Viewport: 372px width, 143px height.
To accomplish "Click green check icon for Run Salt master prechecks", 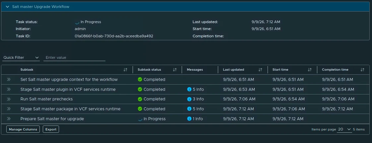I will (140, 99).
